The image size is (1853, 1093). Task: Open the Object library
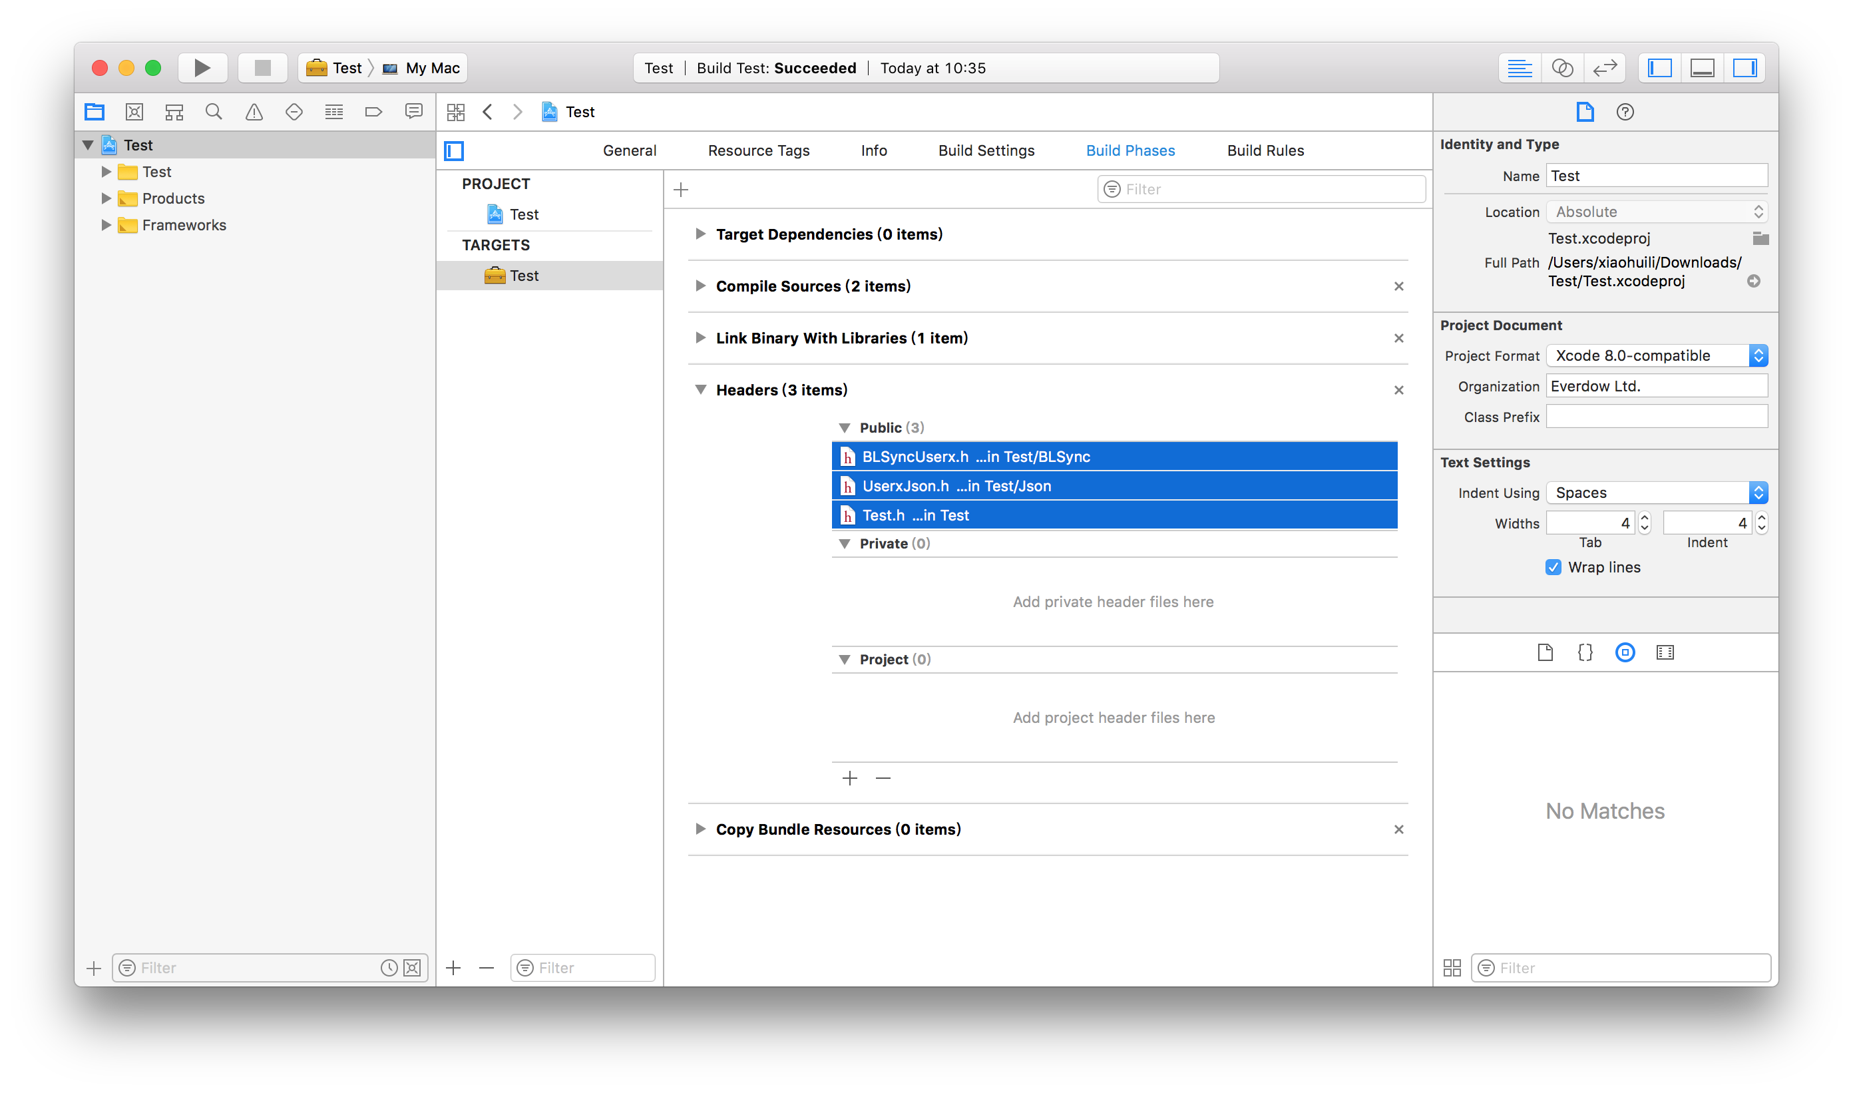(x=1625, y=652)
